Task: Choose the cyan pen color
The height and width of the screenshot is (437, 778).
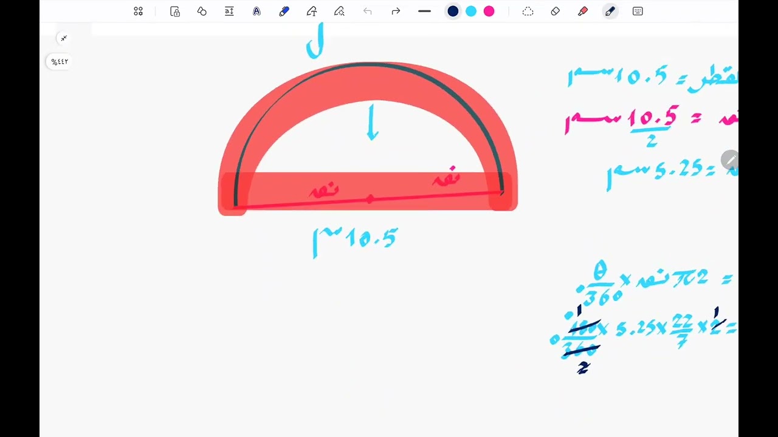Action: [x=471, y=12]
